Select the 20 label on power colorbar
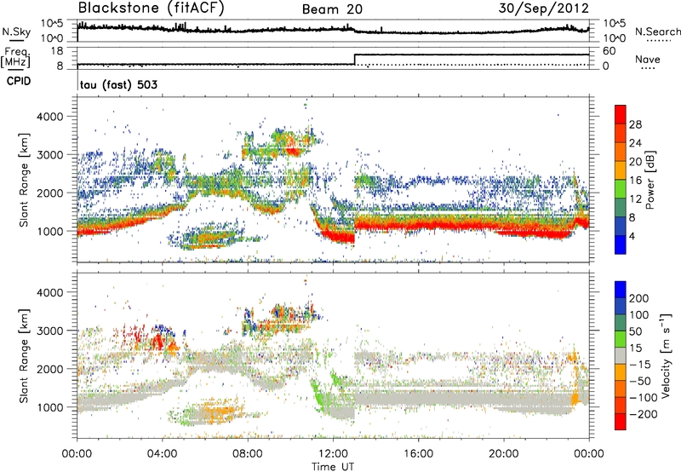This screenshot has width=681, height=472. [x=635, y=162]
